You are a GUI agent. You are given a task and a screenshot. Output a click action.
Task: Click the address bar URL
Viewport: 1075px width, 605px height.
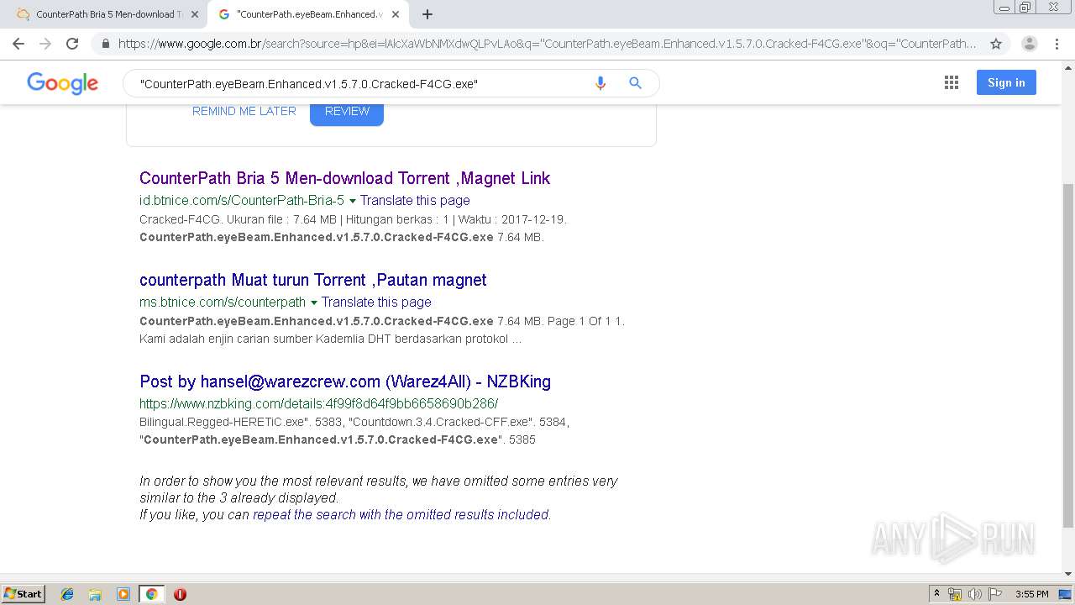[546, 44]
